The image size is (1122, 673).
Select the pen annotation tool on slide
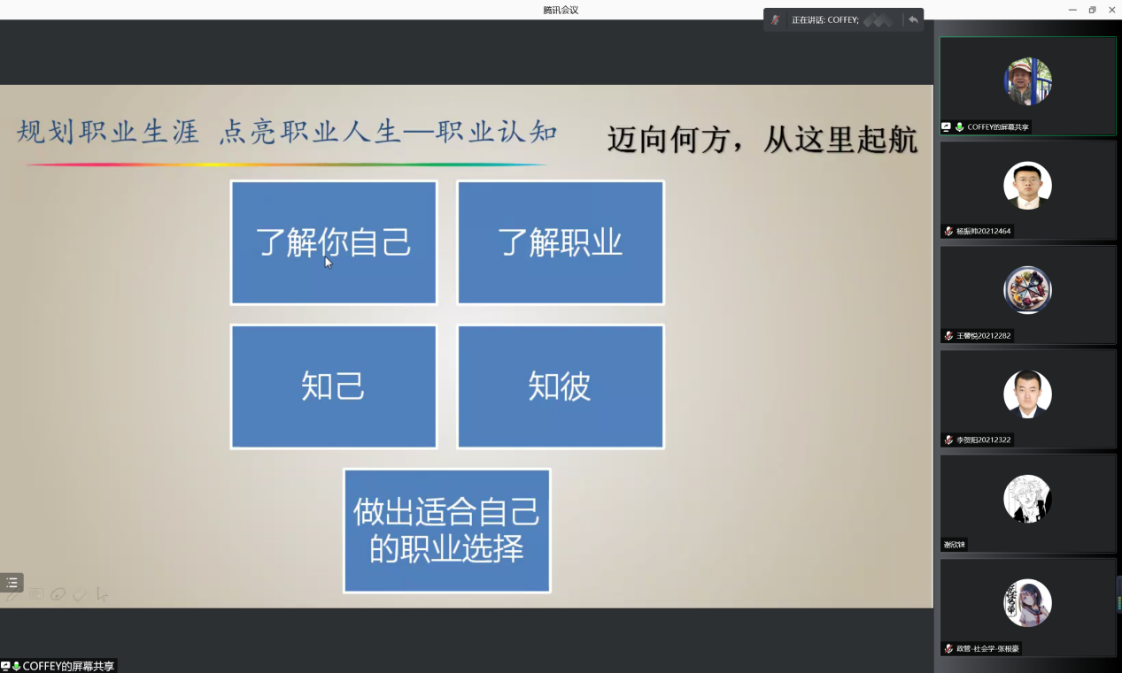pos(14,596)
